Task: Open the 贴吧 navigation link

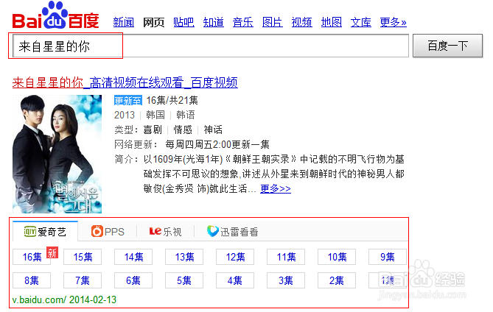Action: tap(183, 22)
